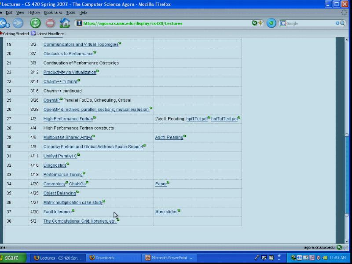Image resolution: width=352 pixels, height=264 pixels.
Task: Go to the Home page icon
Action: coord(65,23)
